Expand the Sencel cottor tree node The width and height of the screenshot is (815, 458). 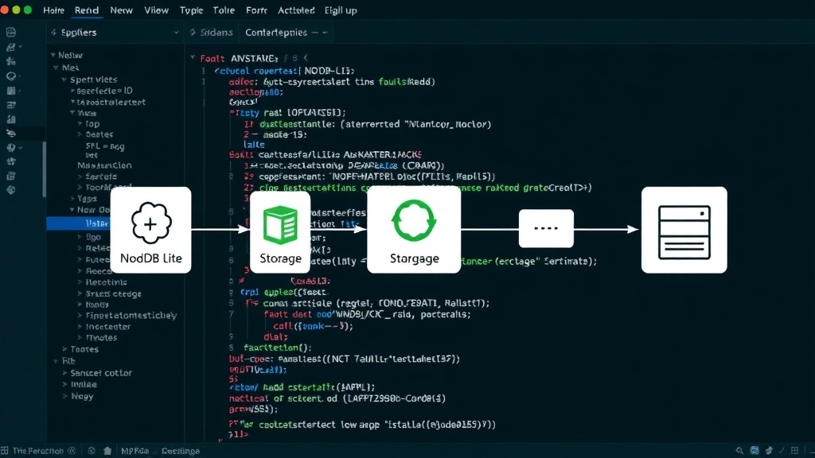[x=65, y=373]
